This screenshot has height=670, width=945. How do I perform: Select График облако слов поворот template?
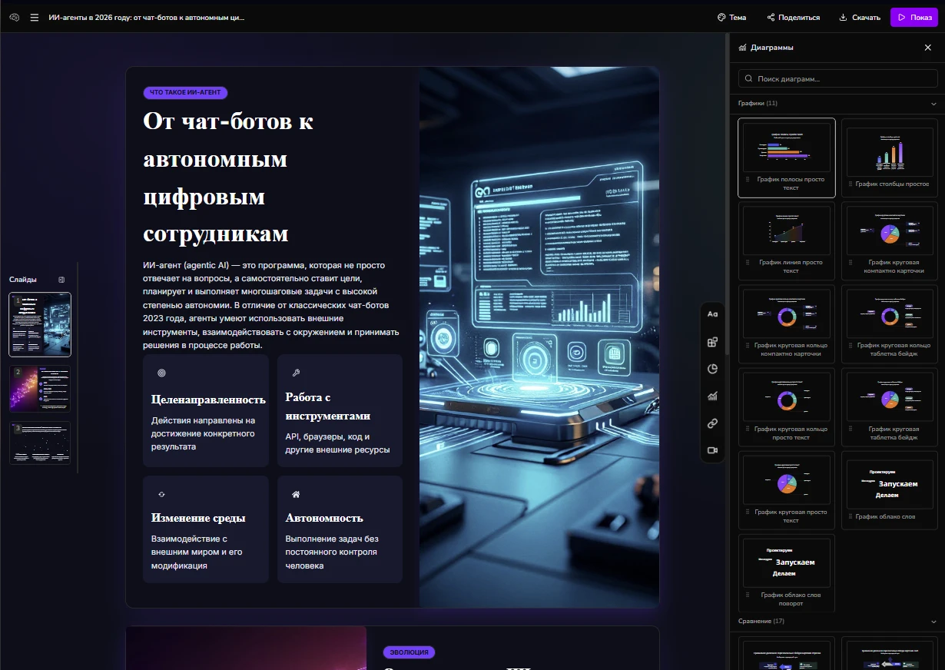click(x=787, y=573)
